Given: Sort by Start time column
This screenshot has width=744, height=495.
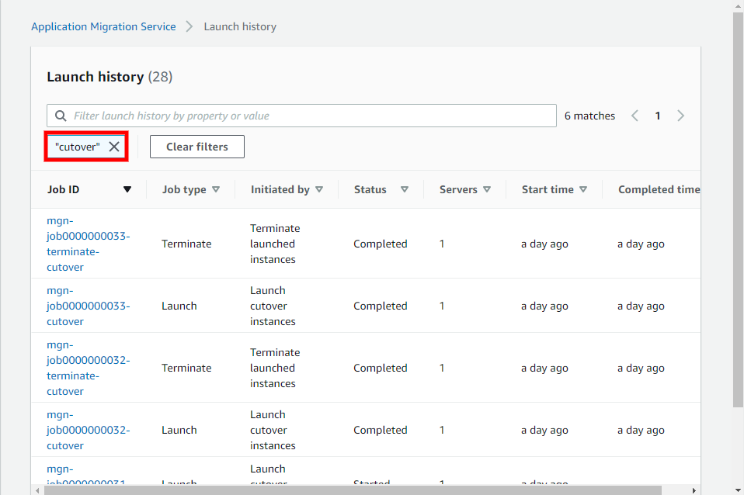Looking at the screenshot, I should [x=583, y=189].
